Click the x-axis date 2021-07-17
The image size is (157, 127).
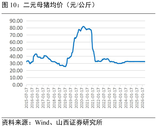coord(93,98)
